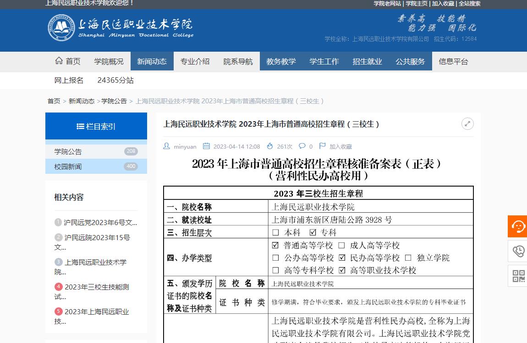
Task: Click the college logo emblem
Action: [61, 28]
